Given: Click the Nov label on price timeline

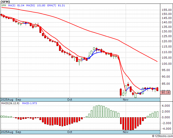Looking at the screenshot, I should click(x=126, y=100).
